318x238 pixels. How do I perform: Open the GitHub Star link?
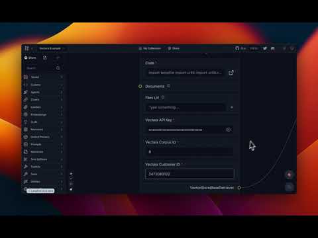pyautogui.click(x=240, y=48)
